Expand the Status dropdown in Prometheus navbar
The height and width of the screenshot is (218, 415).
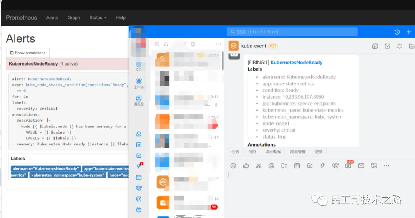click(98, 18)
